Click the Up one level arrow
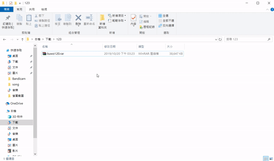 click(x=22, y=39)
